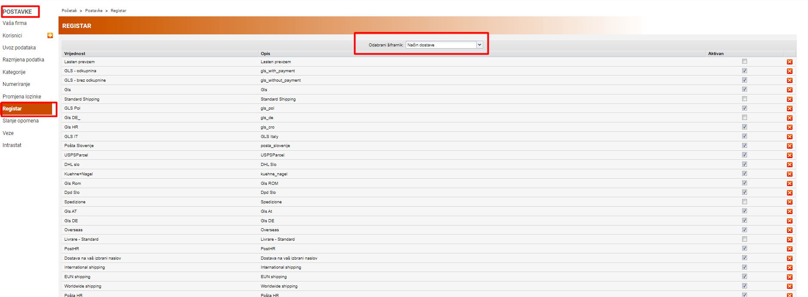The image size is (808, 297).
Task: Delete the Standard Shipping row
Action: [x=789, y=99]
